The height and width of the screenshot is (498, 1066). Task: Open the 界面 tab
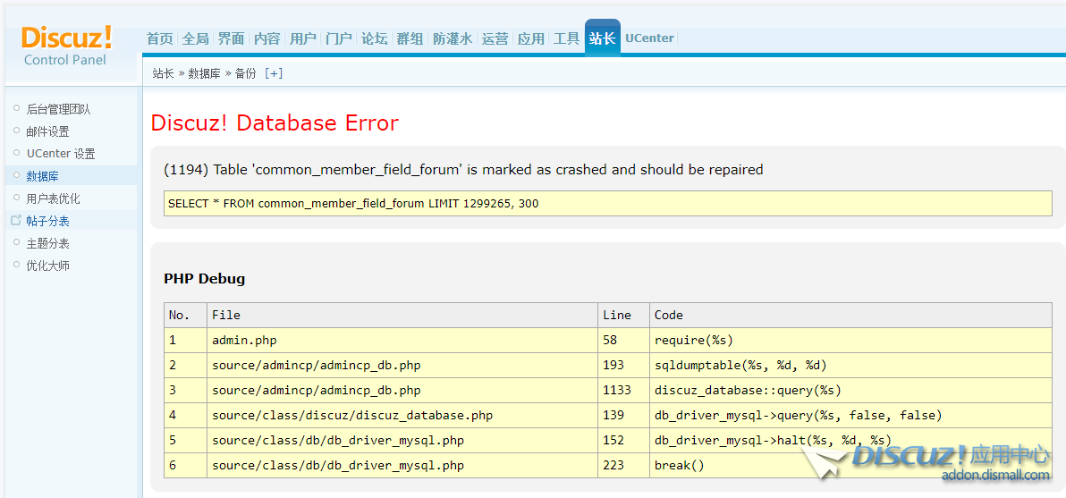231,38
